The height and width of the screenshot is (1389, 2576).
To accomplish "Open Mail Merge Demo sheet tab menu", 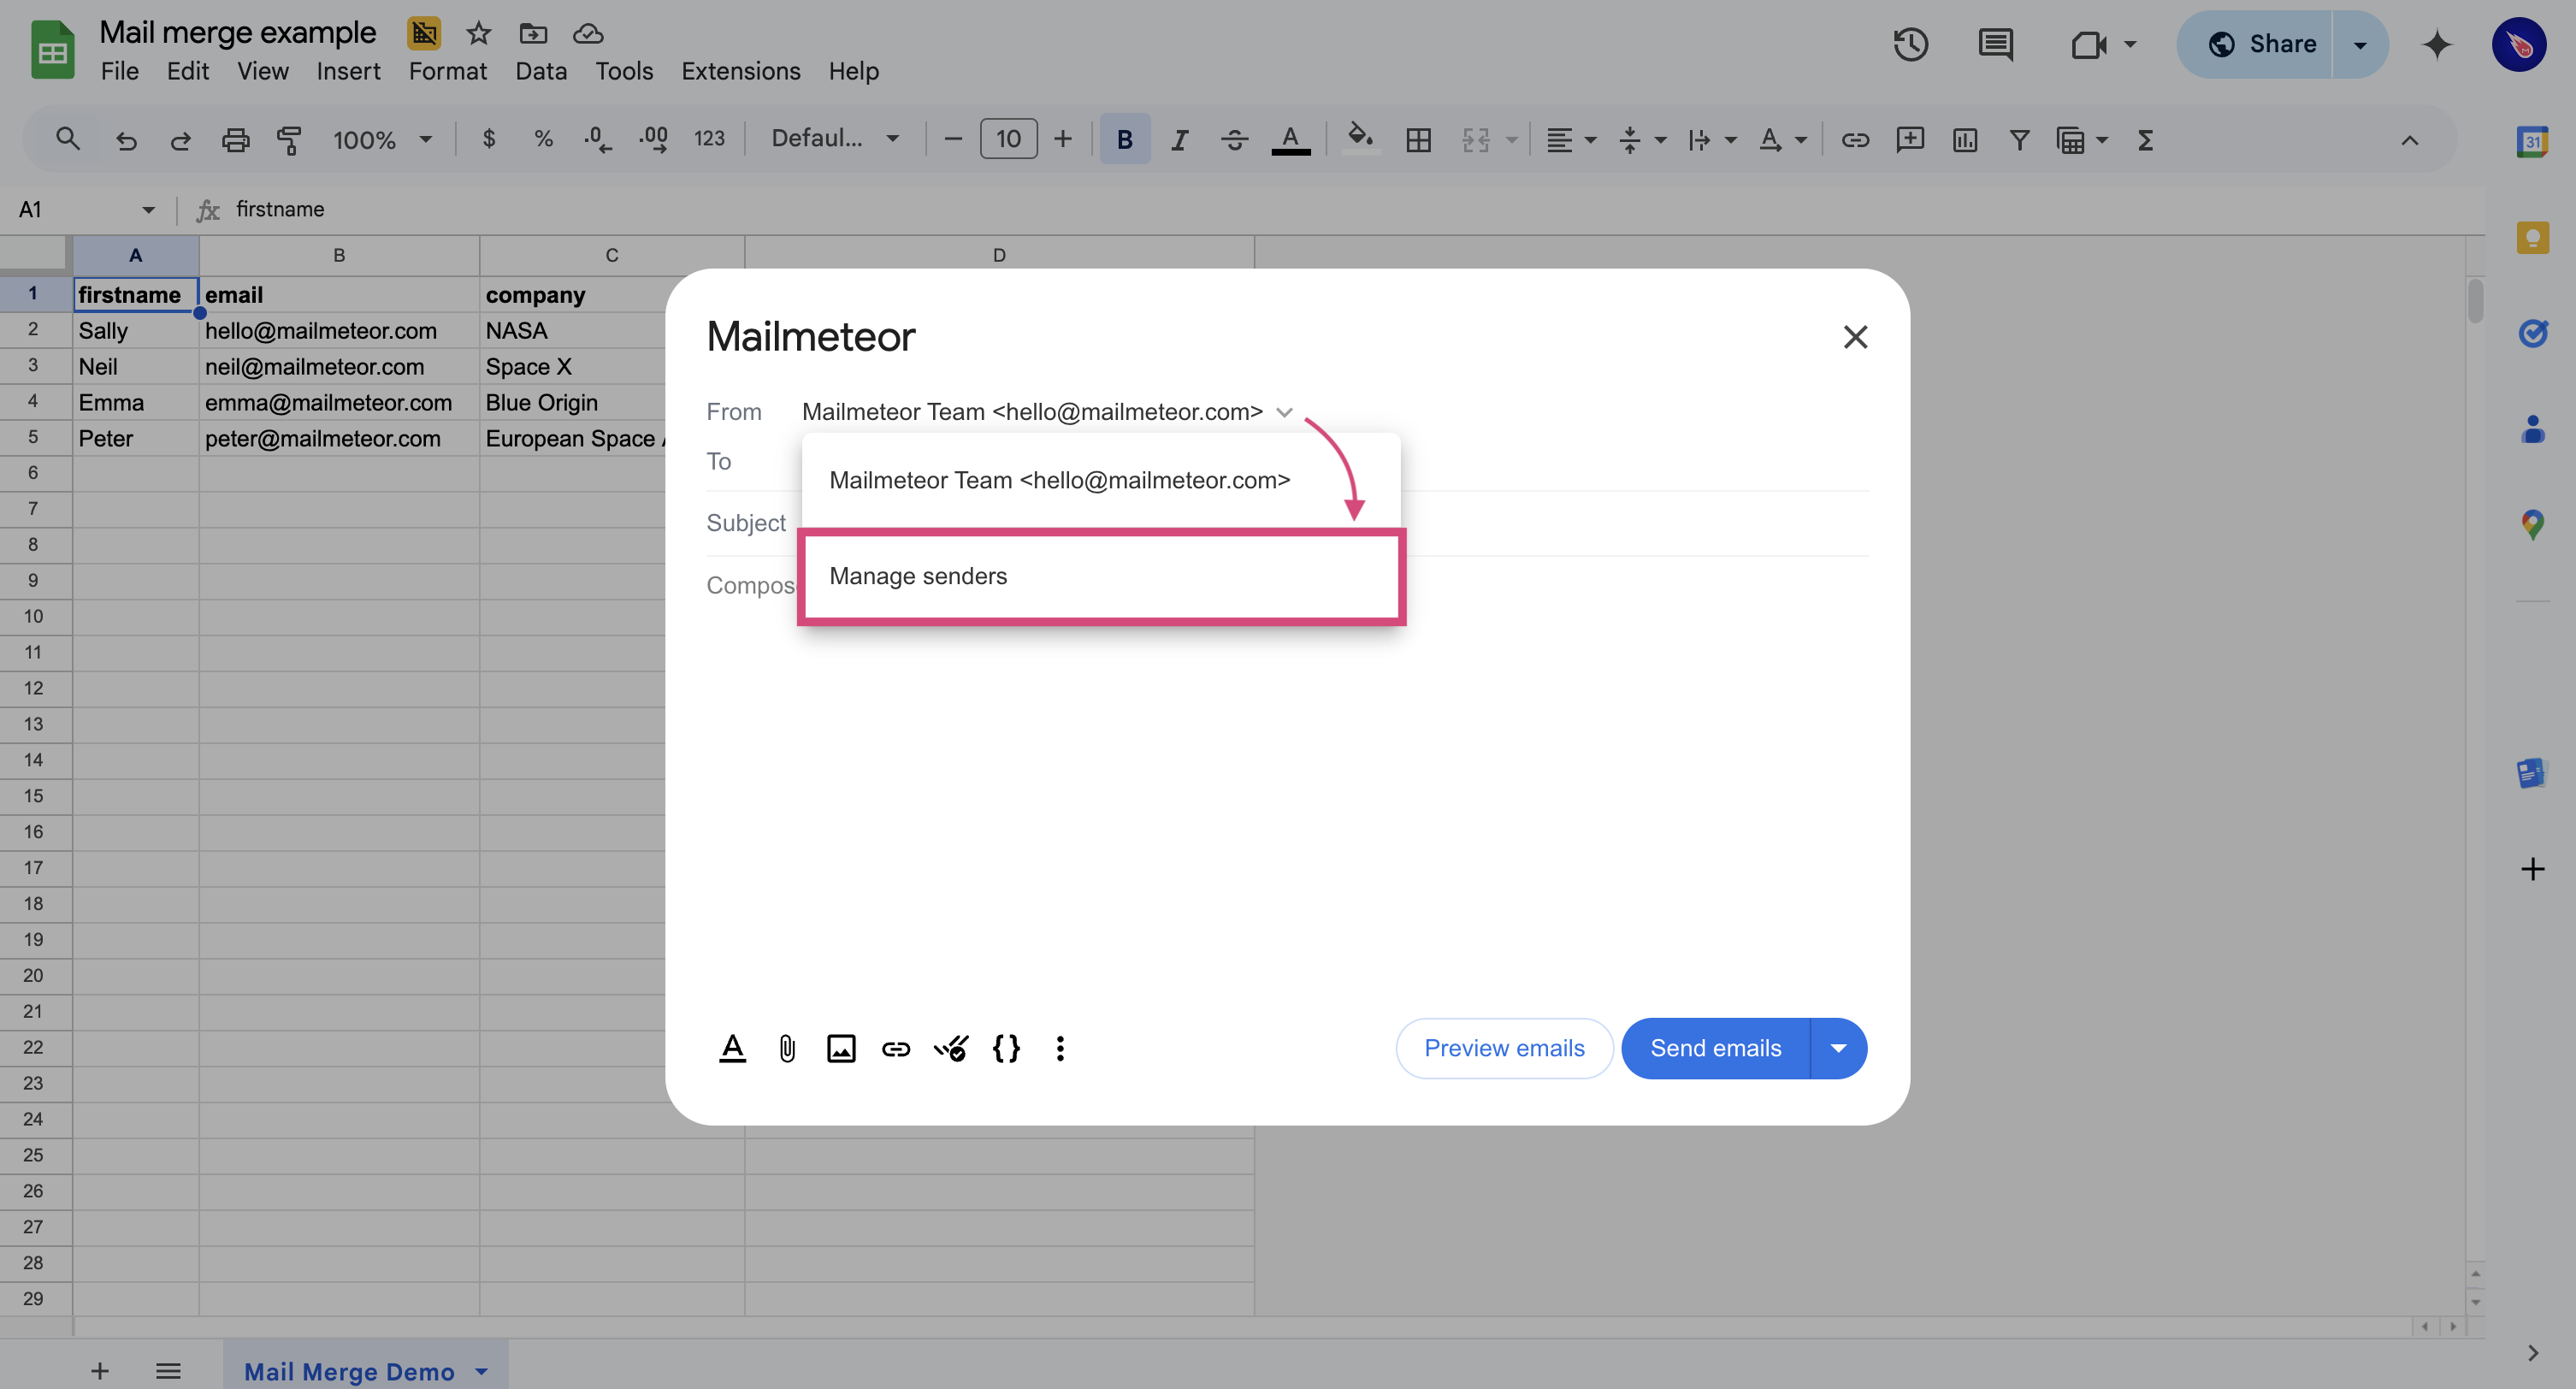I will point(482,1371).
